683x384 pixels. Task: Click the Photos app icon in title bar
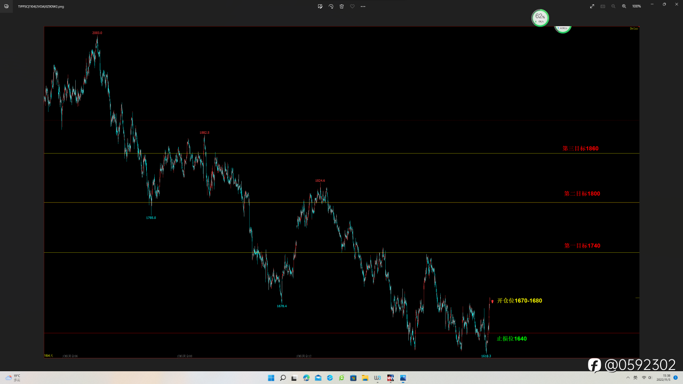[6, 6]
